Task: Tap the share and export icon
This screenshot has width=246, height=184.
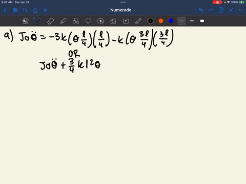Action: coord(35,10)
